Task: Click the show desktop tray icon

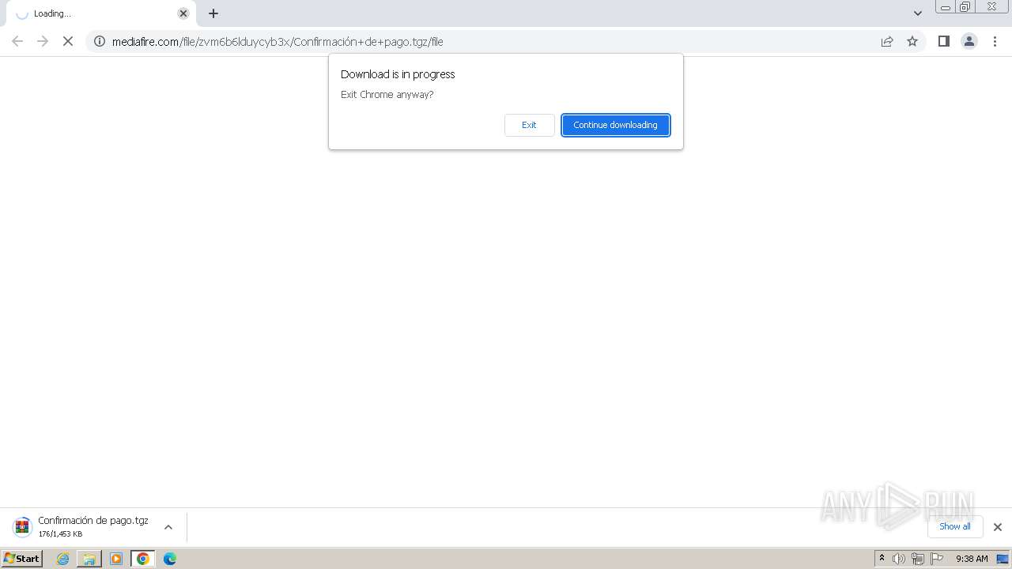Action: click(x=1003, y=559)
